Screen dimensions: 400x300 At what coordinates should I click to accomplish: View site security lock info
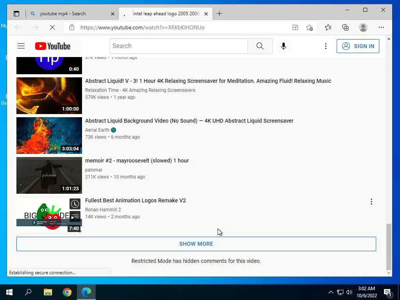(72, 27)
